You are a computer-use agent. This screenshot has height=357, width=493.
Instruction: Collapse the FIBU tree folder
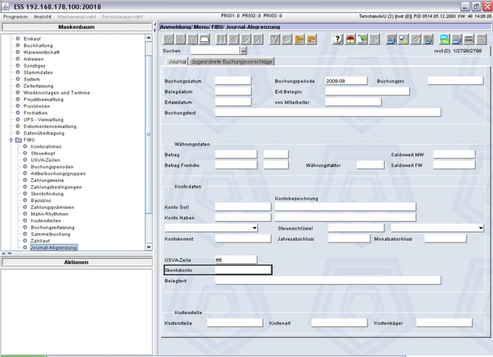click(x=11, y=140)
